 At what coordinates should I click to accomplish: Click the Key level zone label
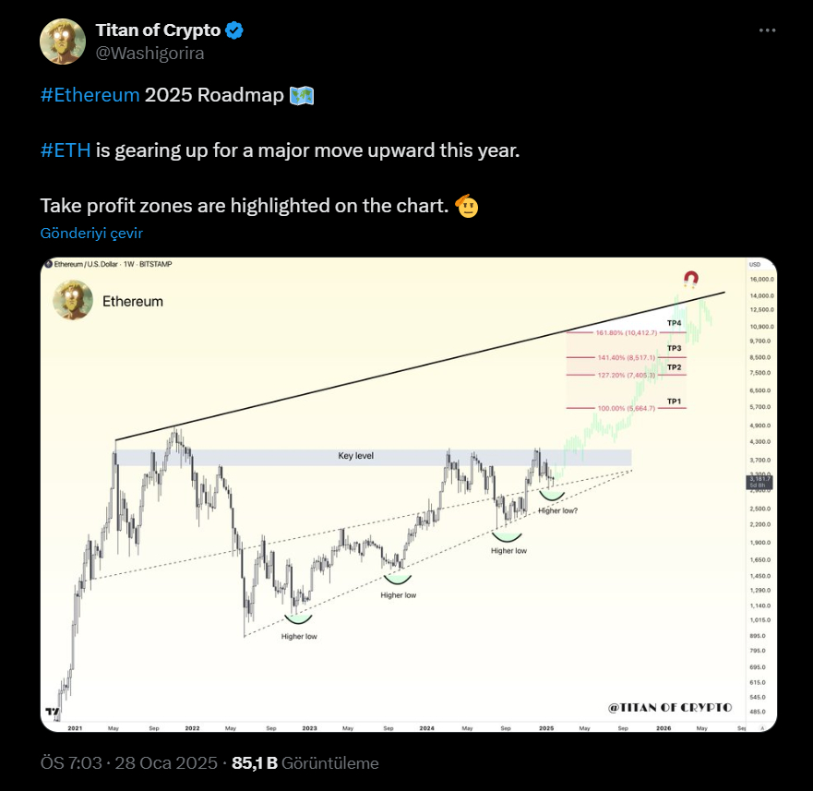[x=355, y=456]
